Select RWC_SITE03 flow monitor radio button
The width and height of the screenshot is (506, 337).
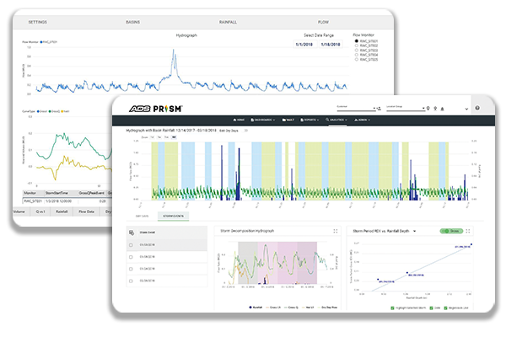357,51
